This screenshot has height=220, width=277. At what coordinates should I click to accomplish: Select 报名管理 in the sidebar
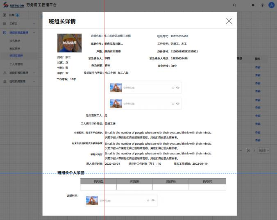15,41
